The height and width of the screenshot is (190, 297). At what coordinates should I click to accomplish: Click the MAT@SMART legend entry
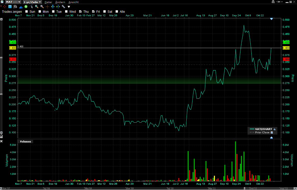[263, 129]
